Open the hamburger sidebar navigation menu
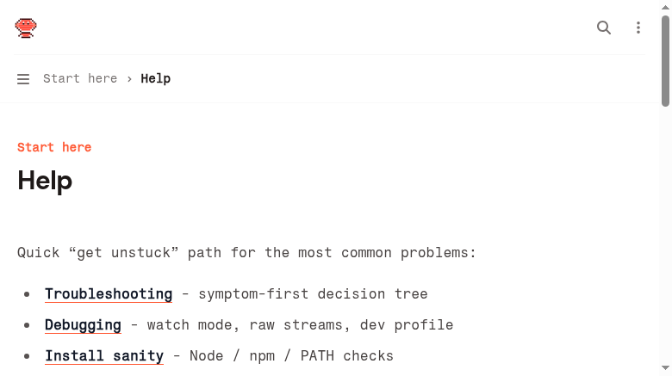The image size is (672, 376). [x=23, y=79]
